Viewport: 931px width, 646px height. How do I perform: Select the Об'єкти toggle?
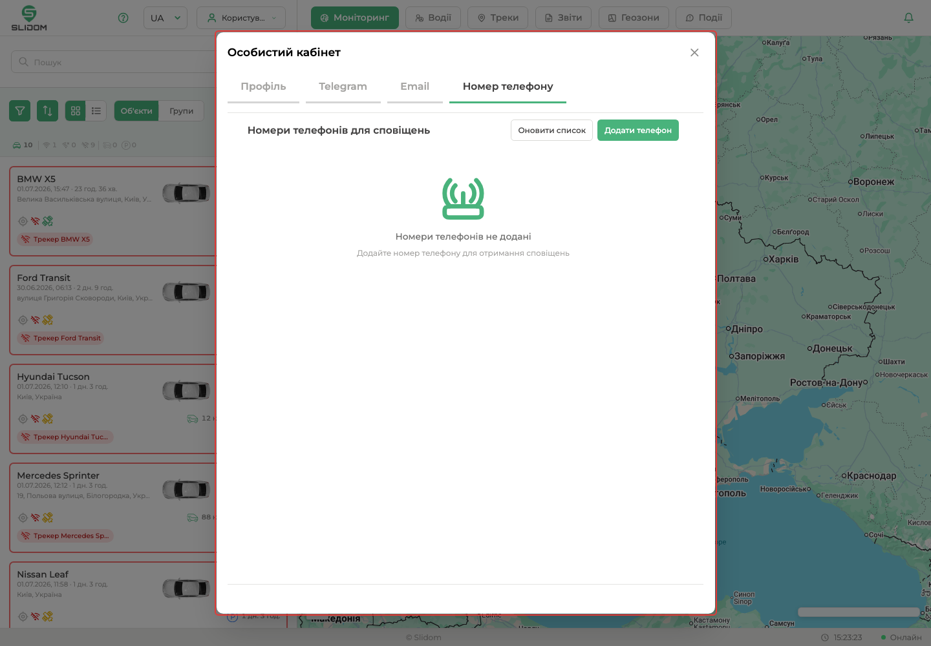(x=136, y=111)
